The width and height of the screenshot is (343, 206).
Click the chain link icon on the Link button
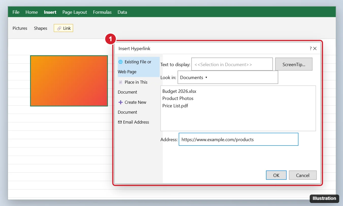[x=59, y=28]
